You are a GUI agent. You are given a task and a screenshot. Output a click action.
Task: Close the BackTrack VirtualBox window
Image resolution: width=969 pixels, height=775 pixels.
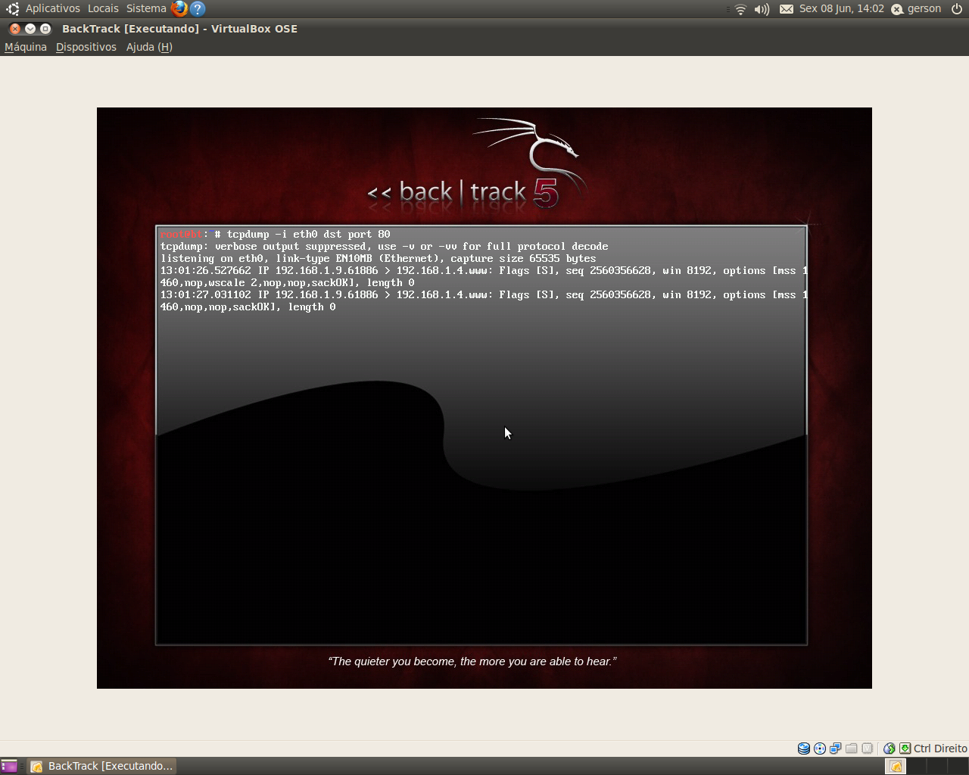pos(14,29)
